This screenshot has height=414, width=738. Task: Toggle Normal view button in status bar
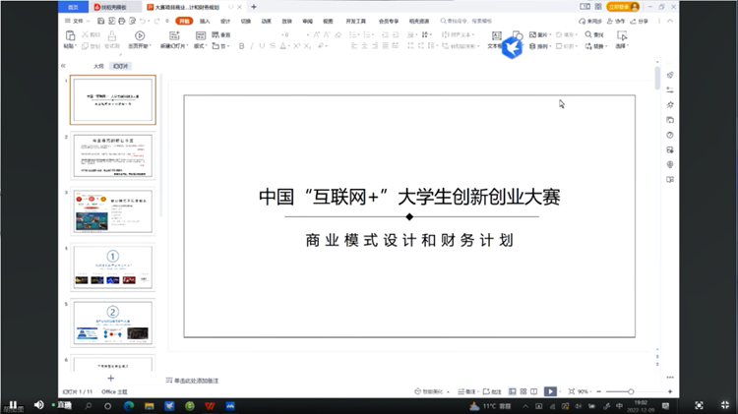click(512, 391)
